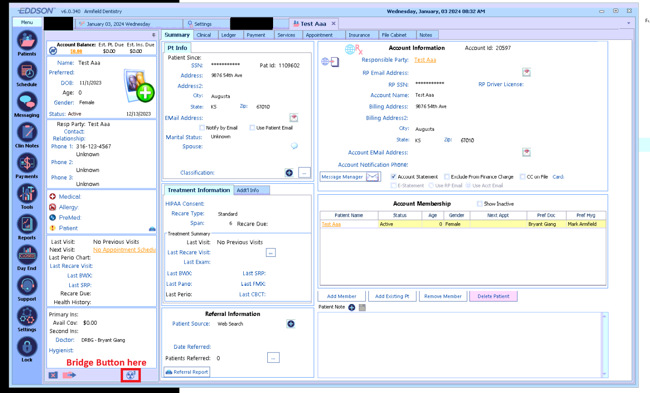Image resolution: width=650 pixels, height=393 pixels.
Task: Switch to the January 03, 2024 Wednesday tab
Action: 128,24
